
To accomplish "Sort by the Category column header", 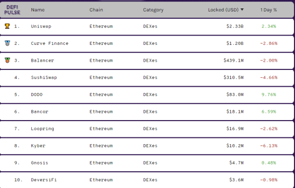I will [x=153, y=10].
